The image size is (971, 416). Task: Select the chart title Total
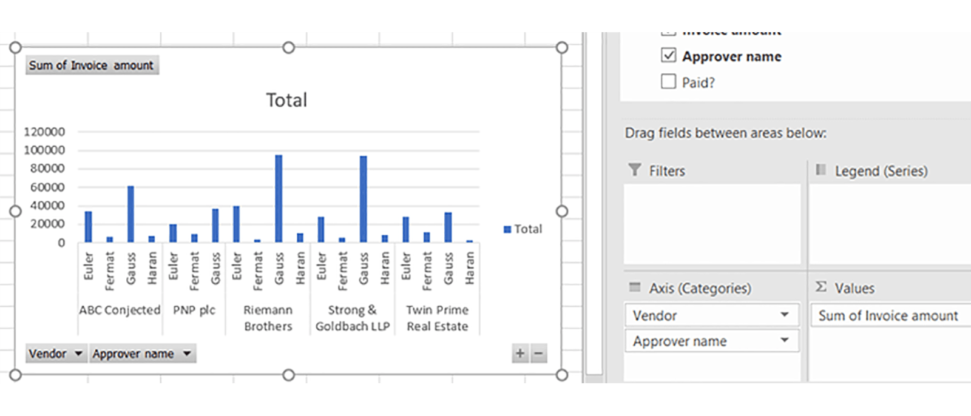[286, 100]
